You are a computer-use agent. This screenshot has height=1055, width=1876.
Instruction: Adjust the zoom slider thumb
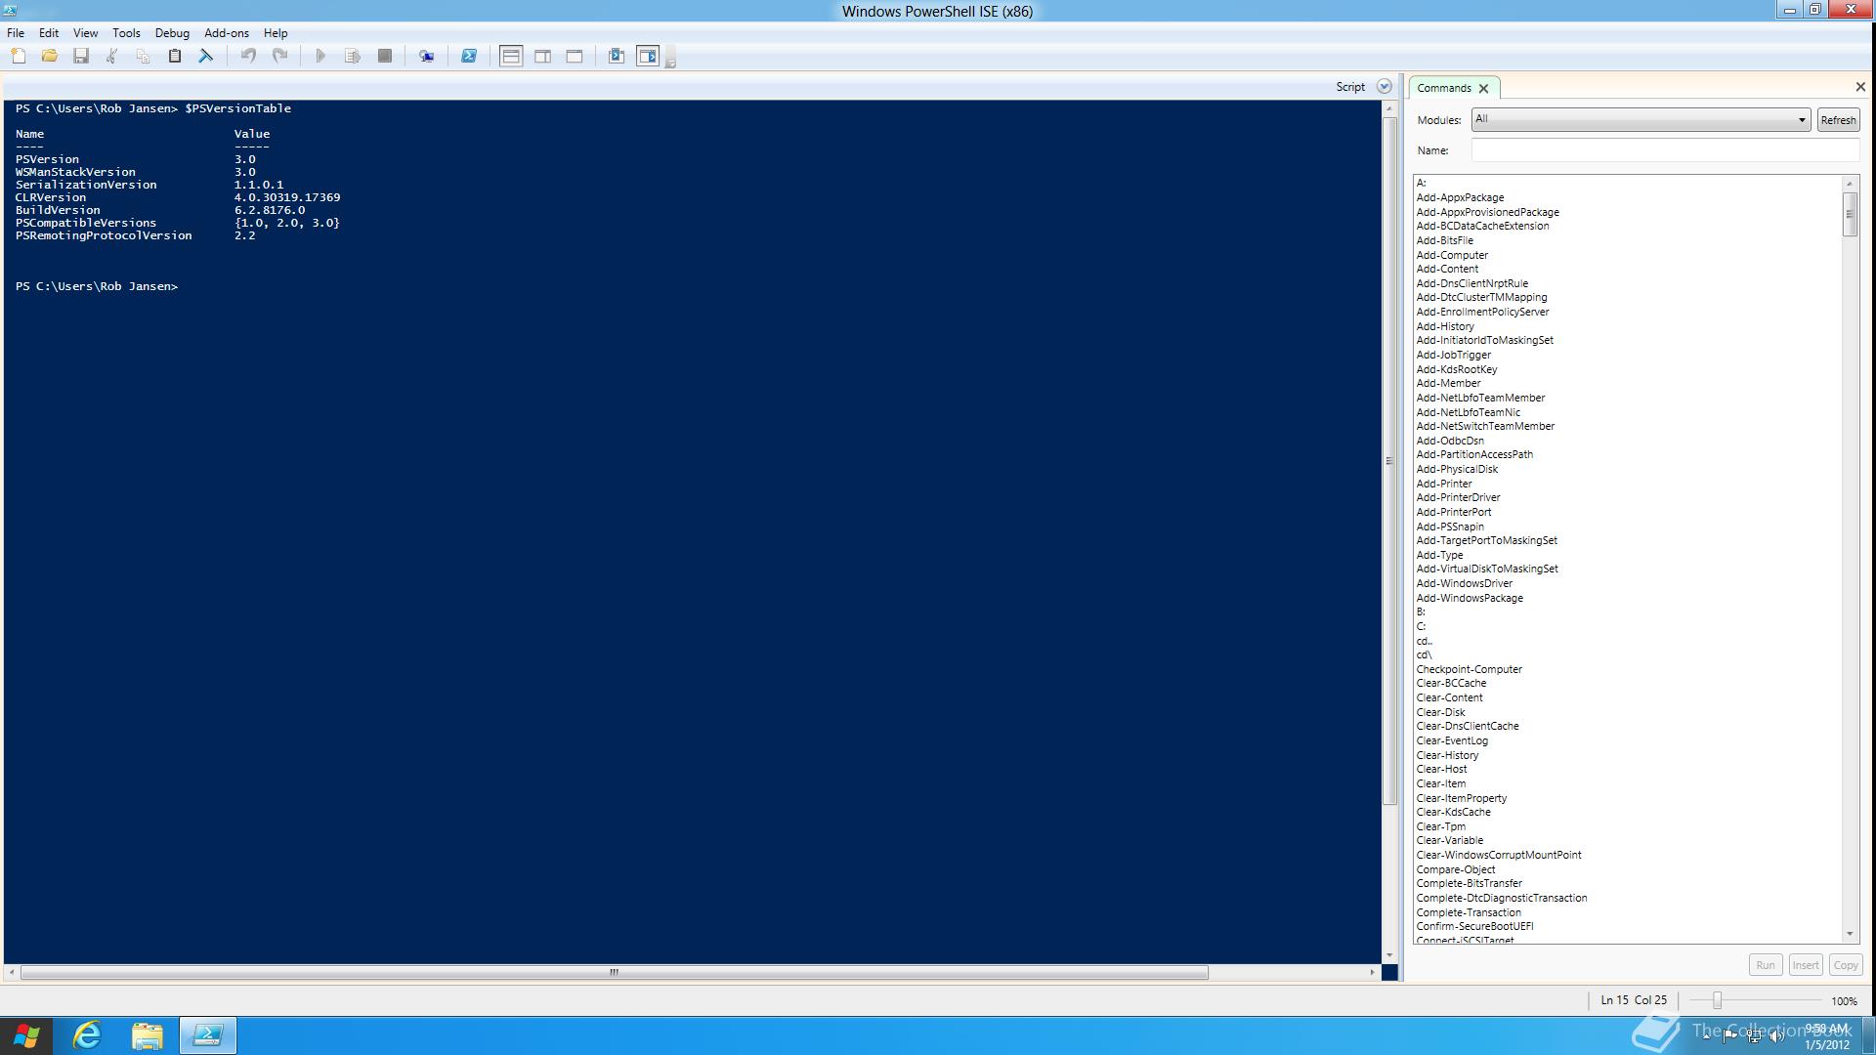click(x=1717, y=1000)
